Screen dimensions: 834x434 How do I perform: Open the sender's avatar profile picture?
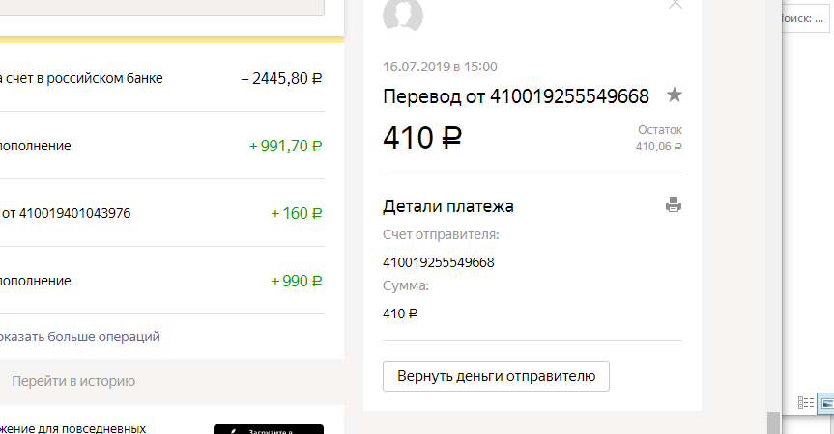pos(403,15)
